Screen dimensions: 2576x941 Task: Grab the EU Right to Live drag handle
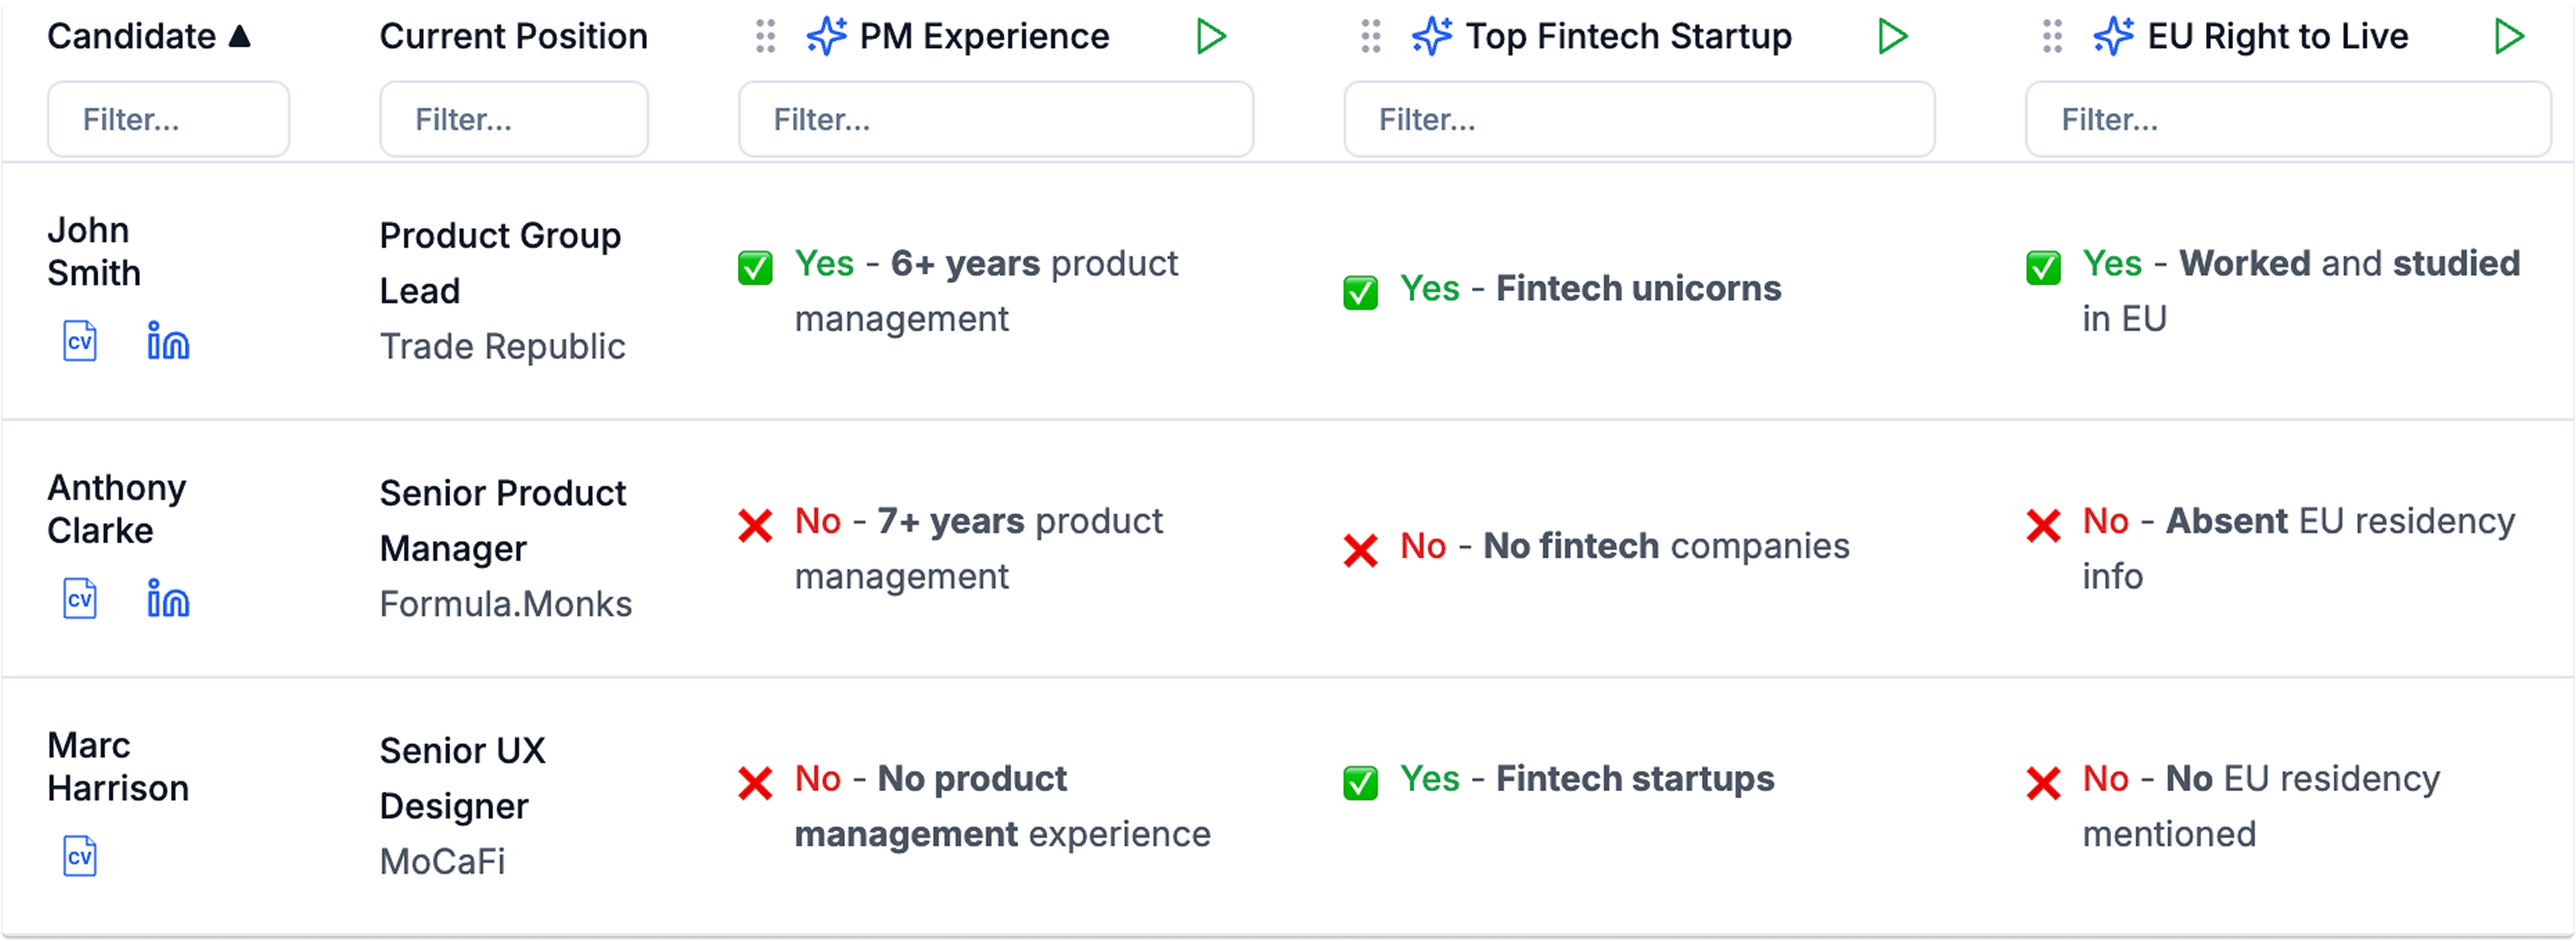point(2052,37)
